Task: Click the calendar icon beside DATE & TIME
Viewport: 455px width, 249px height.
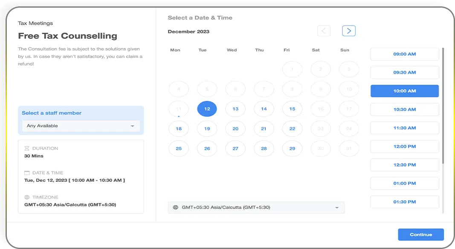Action: [26, 172]
